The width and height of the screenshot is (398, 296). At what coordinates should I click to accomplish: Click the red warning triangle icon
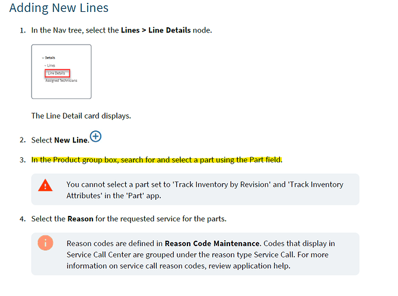point(45,186)
